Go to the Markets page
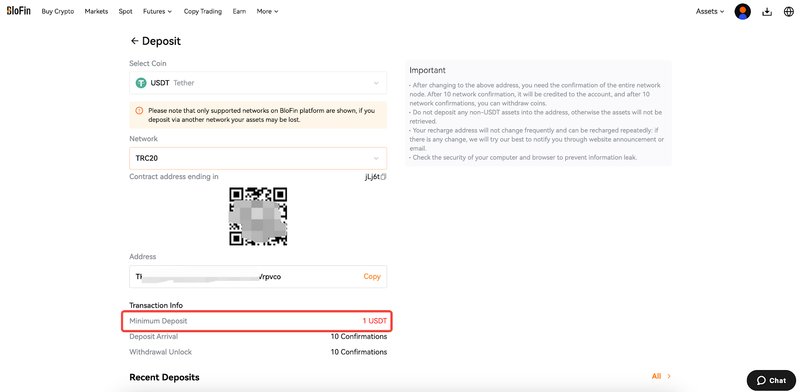 pyautogui.click(x=96, y=11)
